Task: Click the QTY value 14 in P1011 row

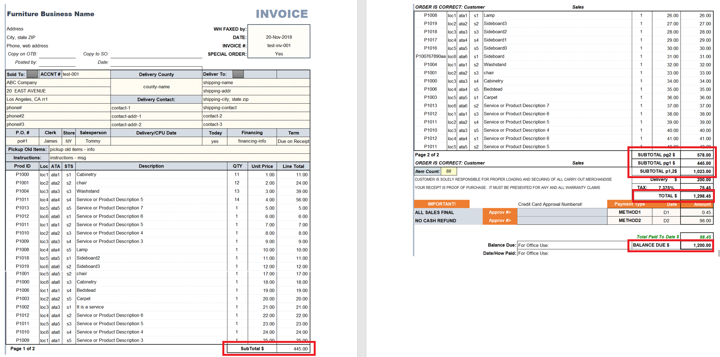Action: click(237, 200)
